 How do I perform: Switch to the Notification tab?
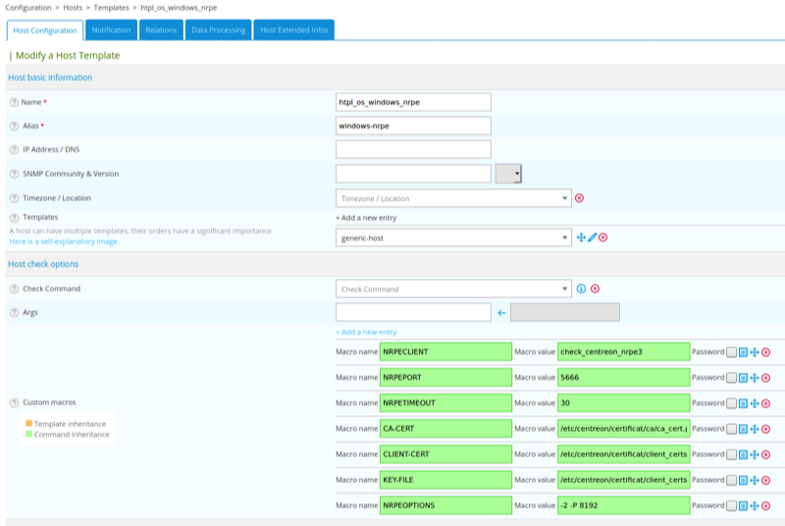tap(111, 30)
